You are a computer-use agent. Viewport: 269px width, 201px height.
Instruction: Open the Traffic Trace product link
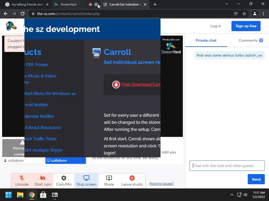(40, 139)
